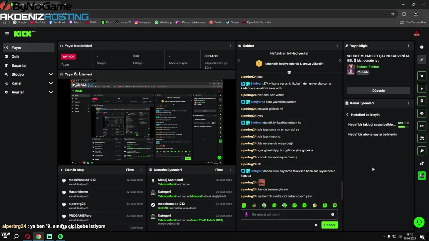429x241 pixels.
Task: Insert the heart-eyes emote in quick row
Action: point(335,205)
